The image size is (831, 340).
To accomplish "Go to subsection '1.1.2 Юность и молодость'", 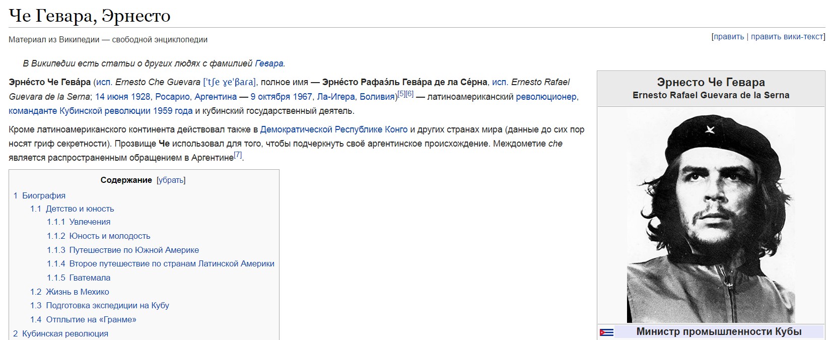I will 99,236.
